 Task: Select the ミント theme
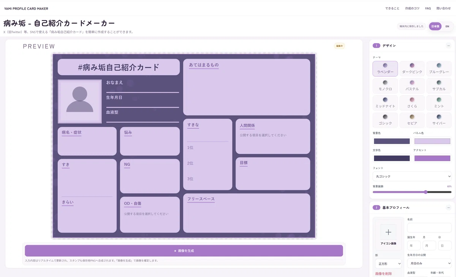click(439, 103)
